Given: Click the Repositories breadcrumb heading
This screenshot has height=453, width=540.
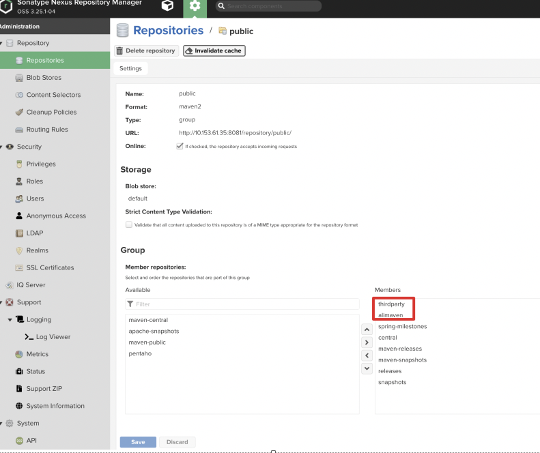Looking at the screenshot, I should pyautogui.click(x=169, y=30).
